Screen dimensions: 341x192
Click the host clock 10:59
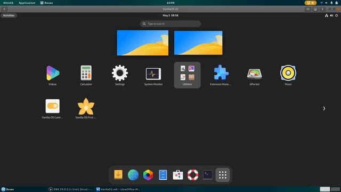tap(170, 3)
